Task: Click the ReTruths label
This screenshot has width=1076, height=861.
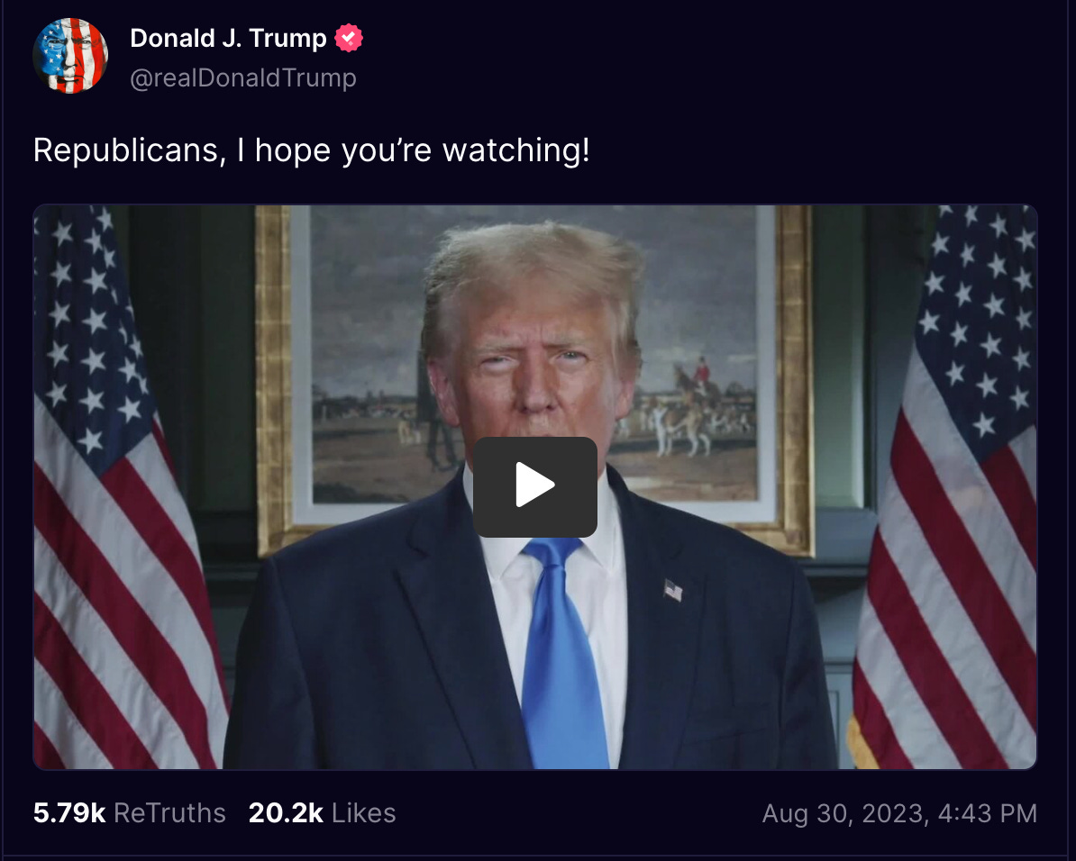Action: pyautogui.click(x=169, y=813)
